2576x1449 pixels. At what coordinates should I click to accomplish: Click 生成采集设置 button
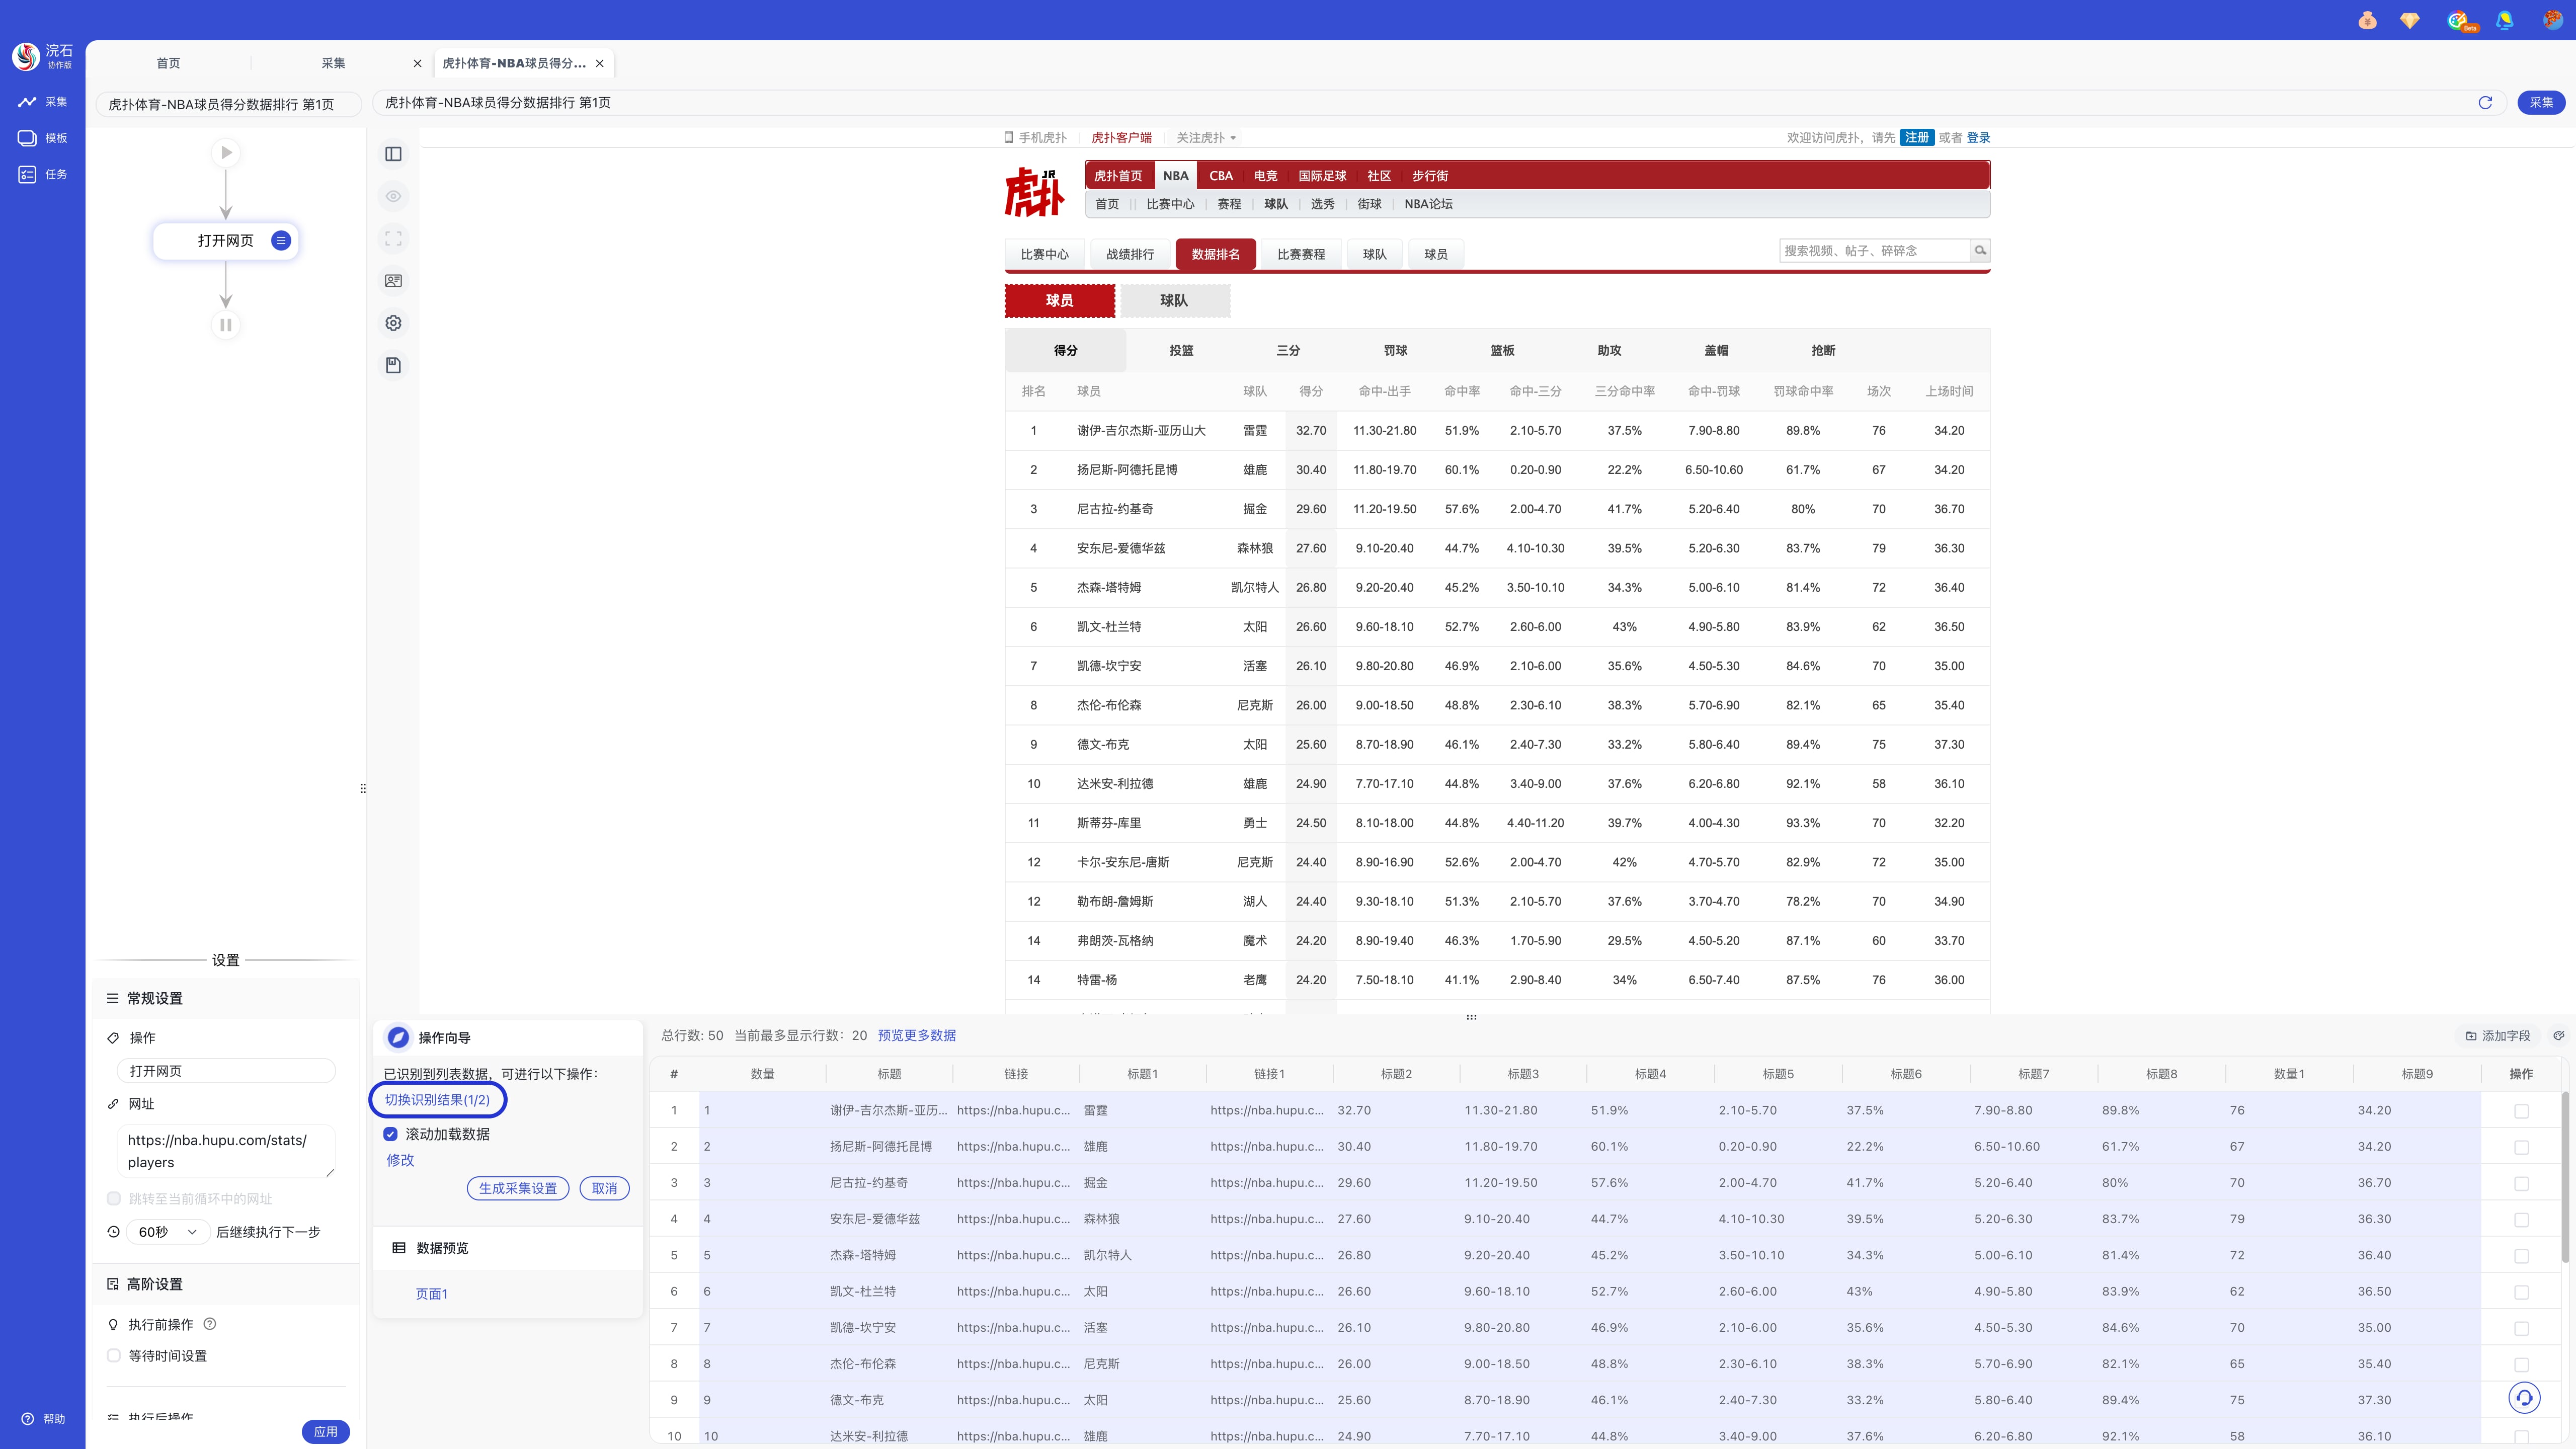517,1188
